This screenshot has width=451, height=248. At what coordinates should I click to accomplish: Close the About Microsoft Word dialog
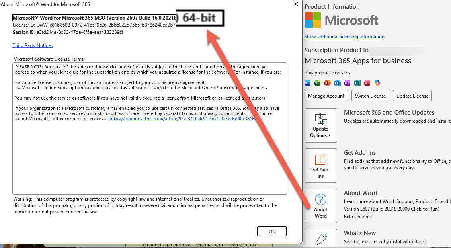tap(296, 4)
